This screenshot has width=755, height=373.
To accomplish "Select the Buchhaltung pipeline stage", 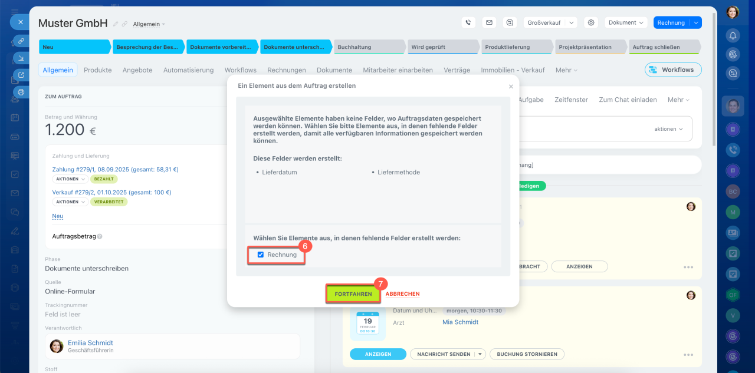I will coord(369,47).
